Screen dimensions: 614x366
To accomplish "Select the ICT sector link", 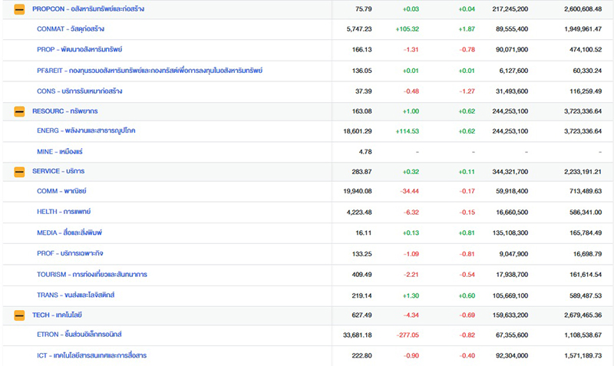I will (92, 355).
